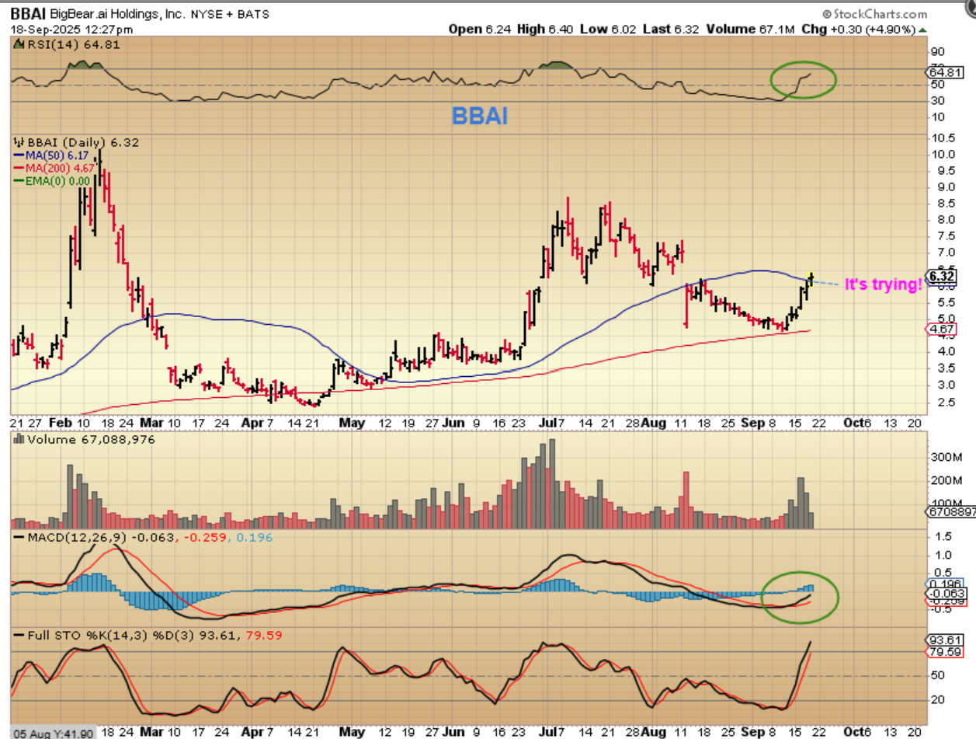Select the bold BBAI ticker in the header
Screen dimensions: 976x739
29,14
